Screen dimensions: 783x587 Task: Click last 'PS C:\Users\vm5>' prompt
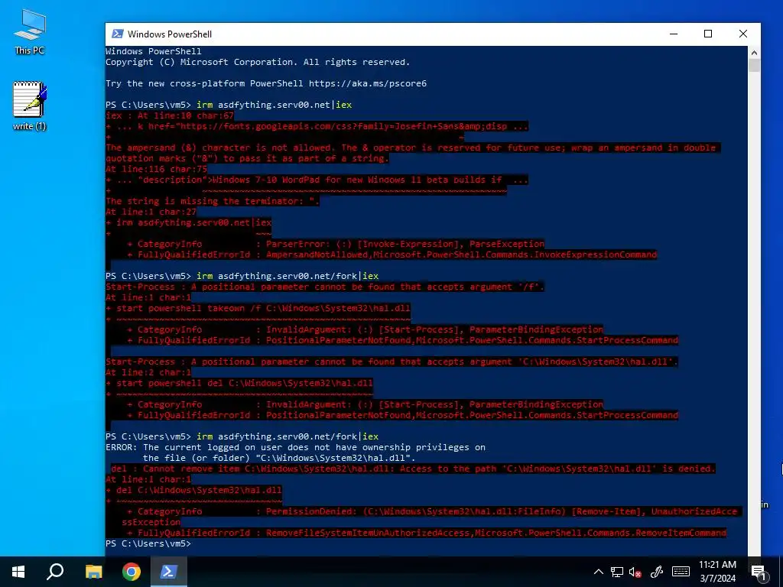[148, 543]
